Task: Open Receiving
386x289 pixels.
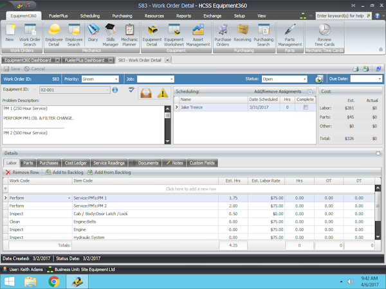Action: coord(243,33)
